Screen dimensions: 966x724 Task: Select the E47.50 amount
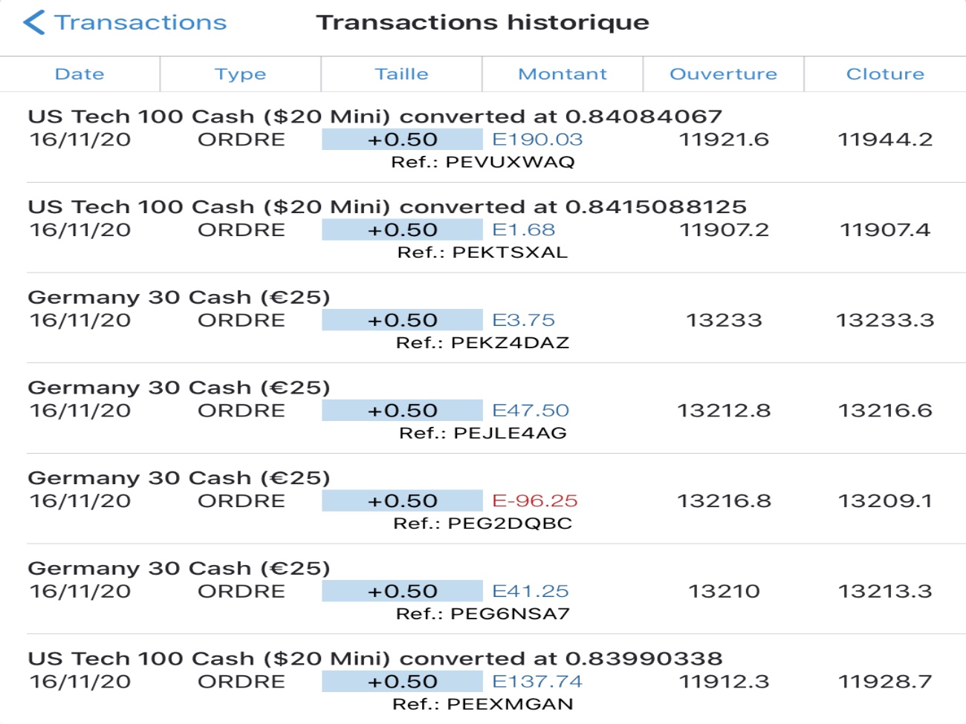pos(531,411)
